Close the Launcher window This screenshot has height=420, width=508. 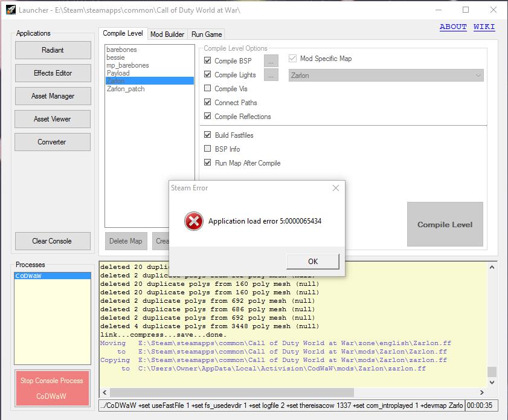click(493, 10)
